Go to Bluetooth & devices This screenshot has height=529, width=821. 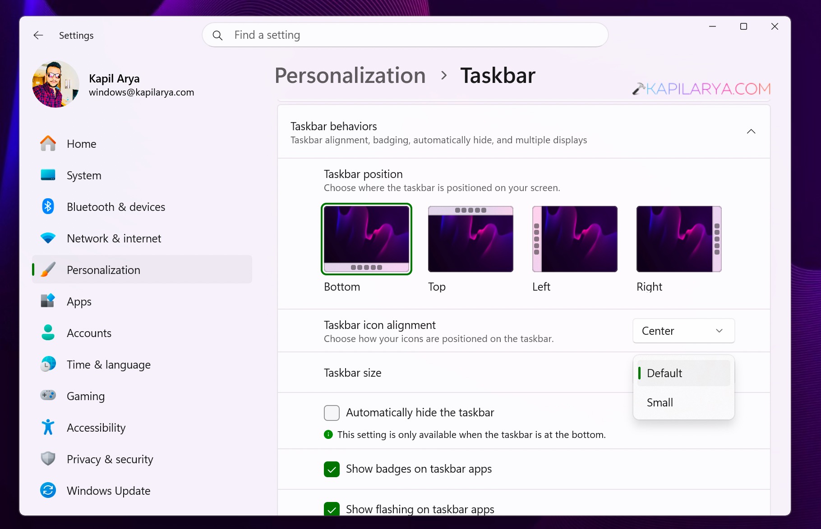(142, 207)
